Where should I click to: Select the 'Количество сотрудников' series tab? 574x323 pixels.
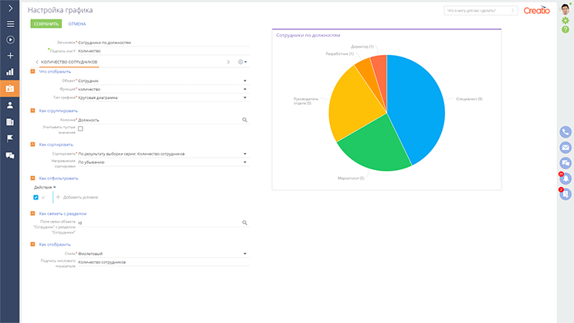70,61
